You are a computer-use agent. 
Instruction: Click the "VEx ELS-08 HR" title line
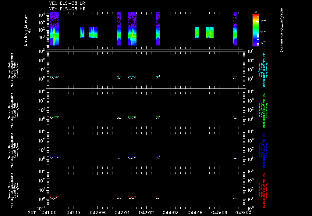pos(67,9)
